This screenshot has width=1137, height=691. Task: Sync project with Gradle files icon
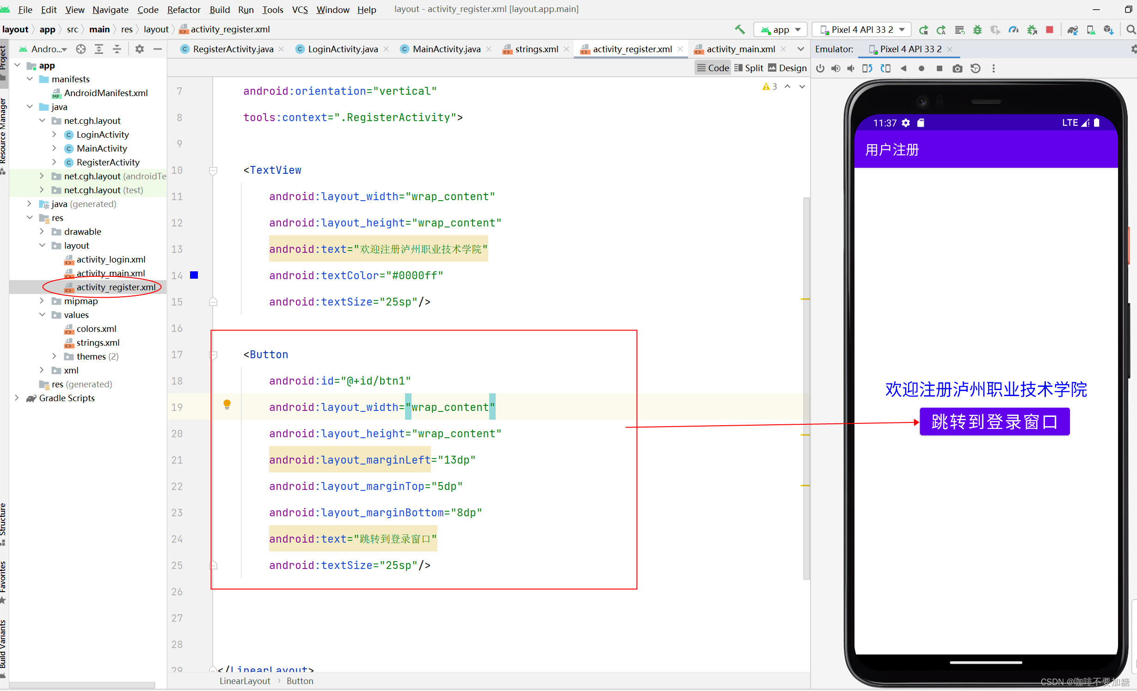click(1073, 30)
